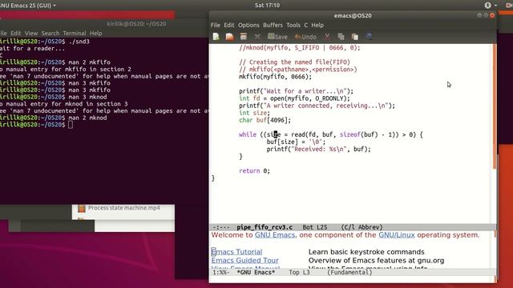Click the Bot L25 position indicator
This screenshot has width=513, height=288.
[x=315, y=227]
